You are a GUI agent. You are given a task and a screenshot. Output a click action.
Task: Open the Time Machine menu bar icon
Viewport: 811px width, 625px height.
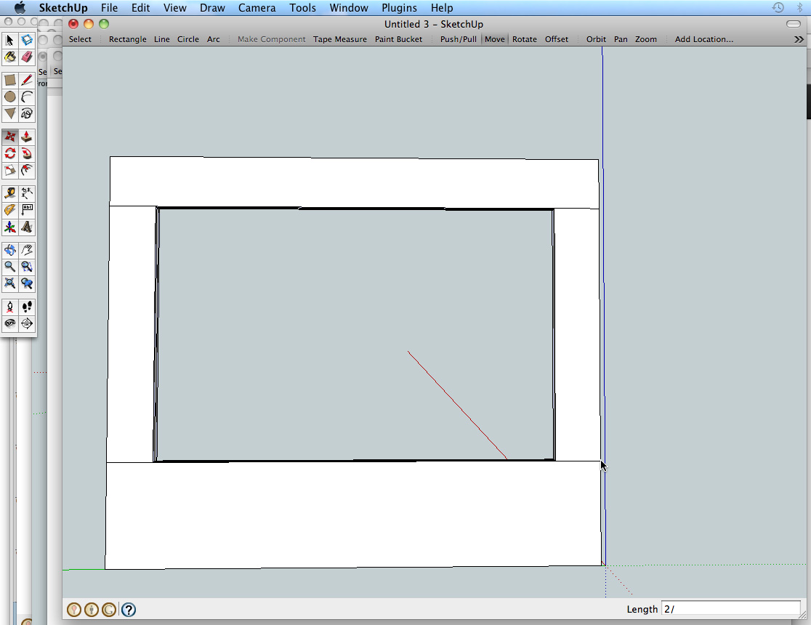pyautogui.click(x=778, y=8)
